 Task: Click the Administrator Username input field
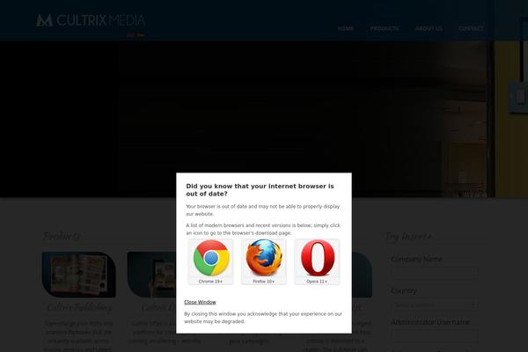435,335
